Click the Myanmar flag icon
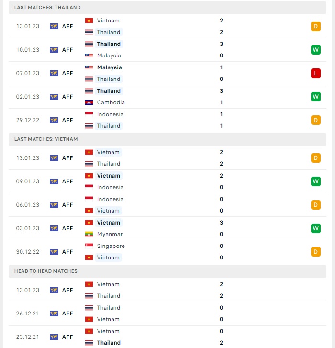The width and height of the screenshot is (335, 348). tap(89, 234)
